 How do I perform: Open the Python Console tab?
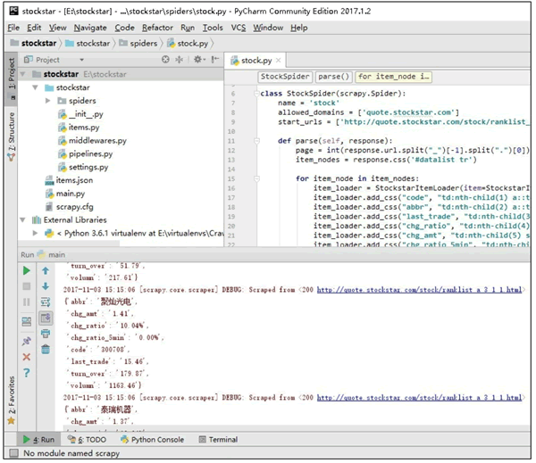(153, 440)
